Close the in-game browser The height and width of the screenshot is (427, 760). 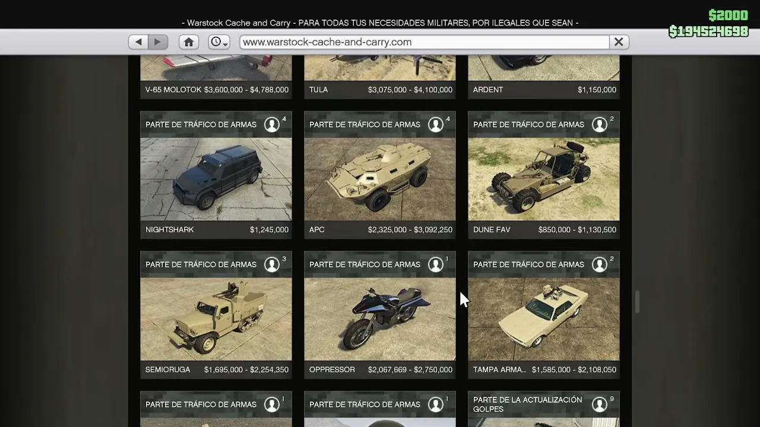point(619,42)
